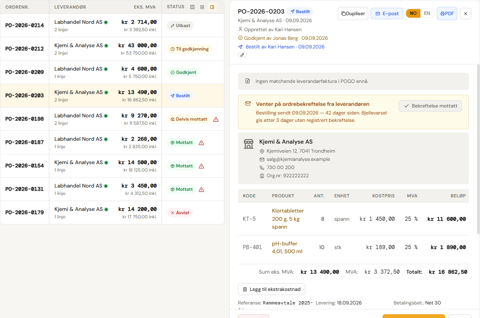Click the 'Godkjent' status badge on PO-2026-0209

[x=183, y=73]
